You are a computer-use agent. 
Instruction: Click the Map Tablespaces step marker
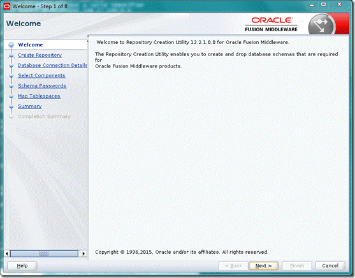click(11, 96)
